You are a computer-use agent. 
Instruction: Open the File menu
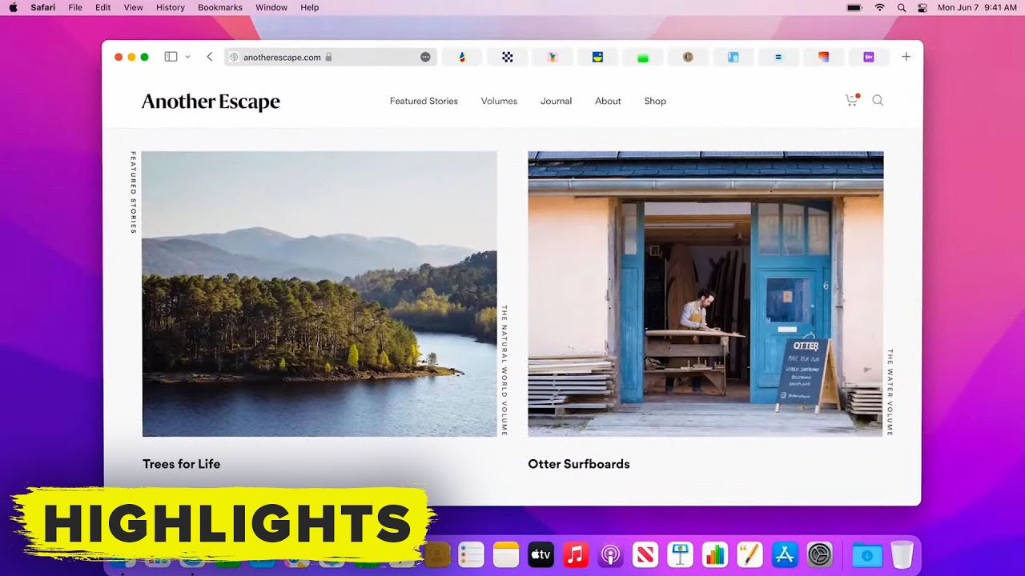[75, 7]
